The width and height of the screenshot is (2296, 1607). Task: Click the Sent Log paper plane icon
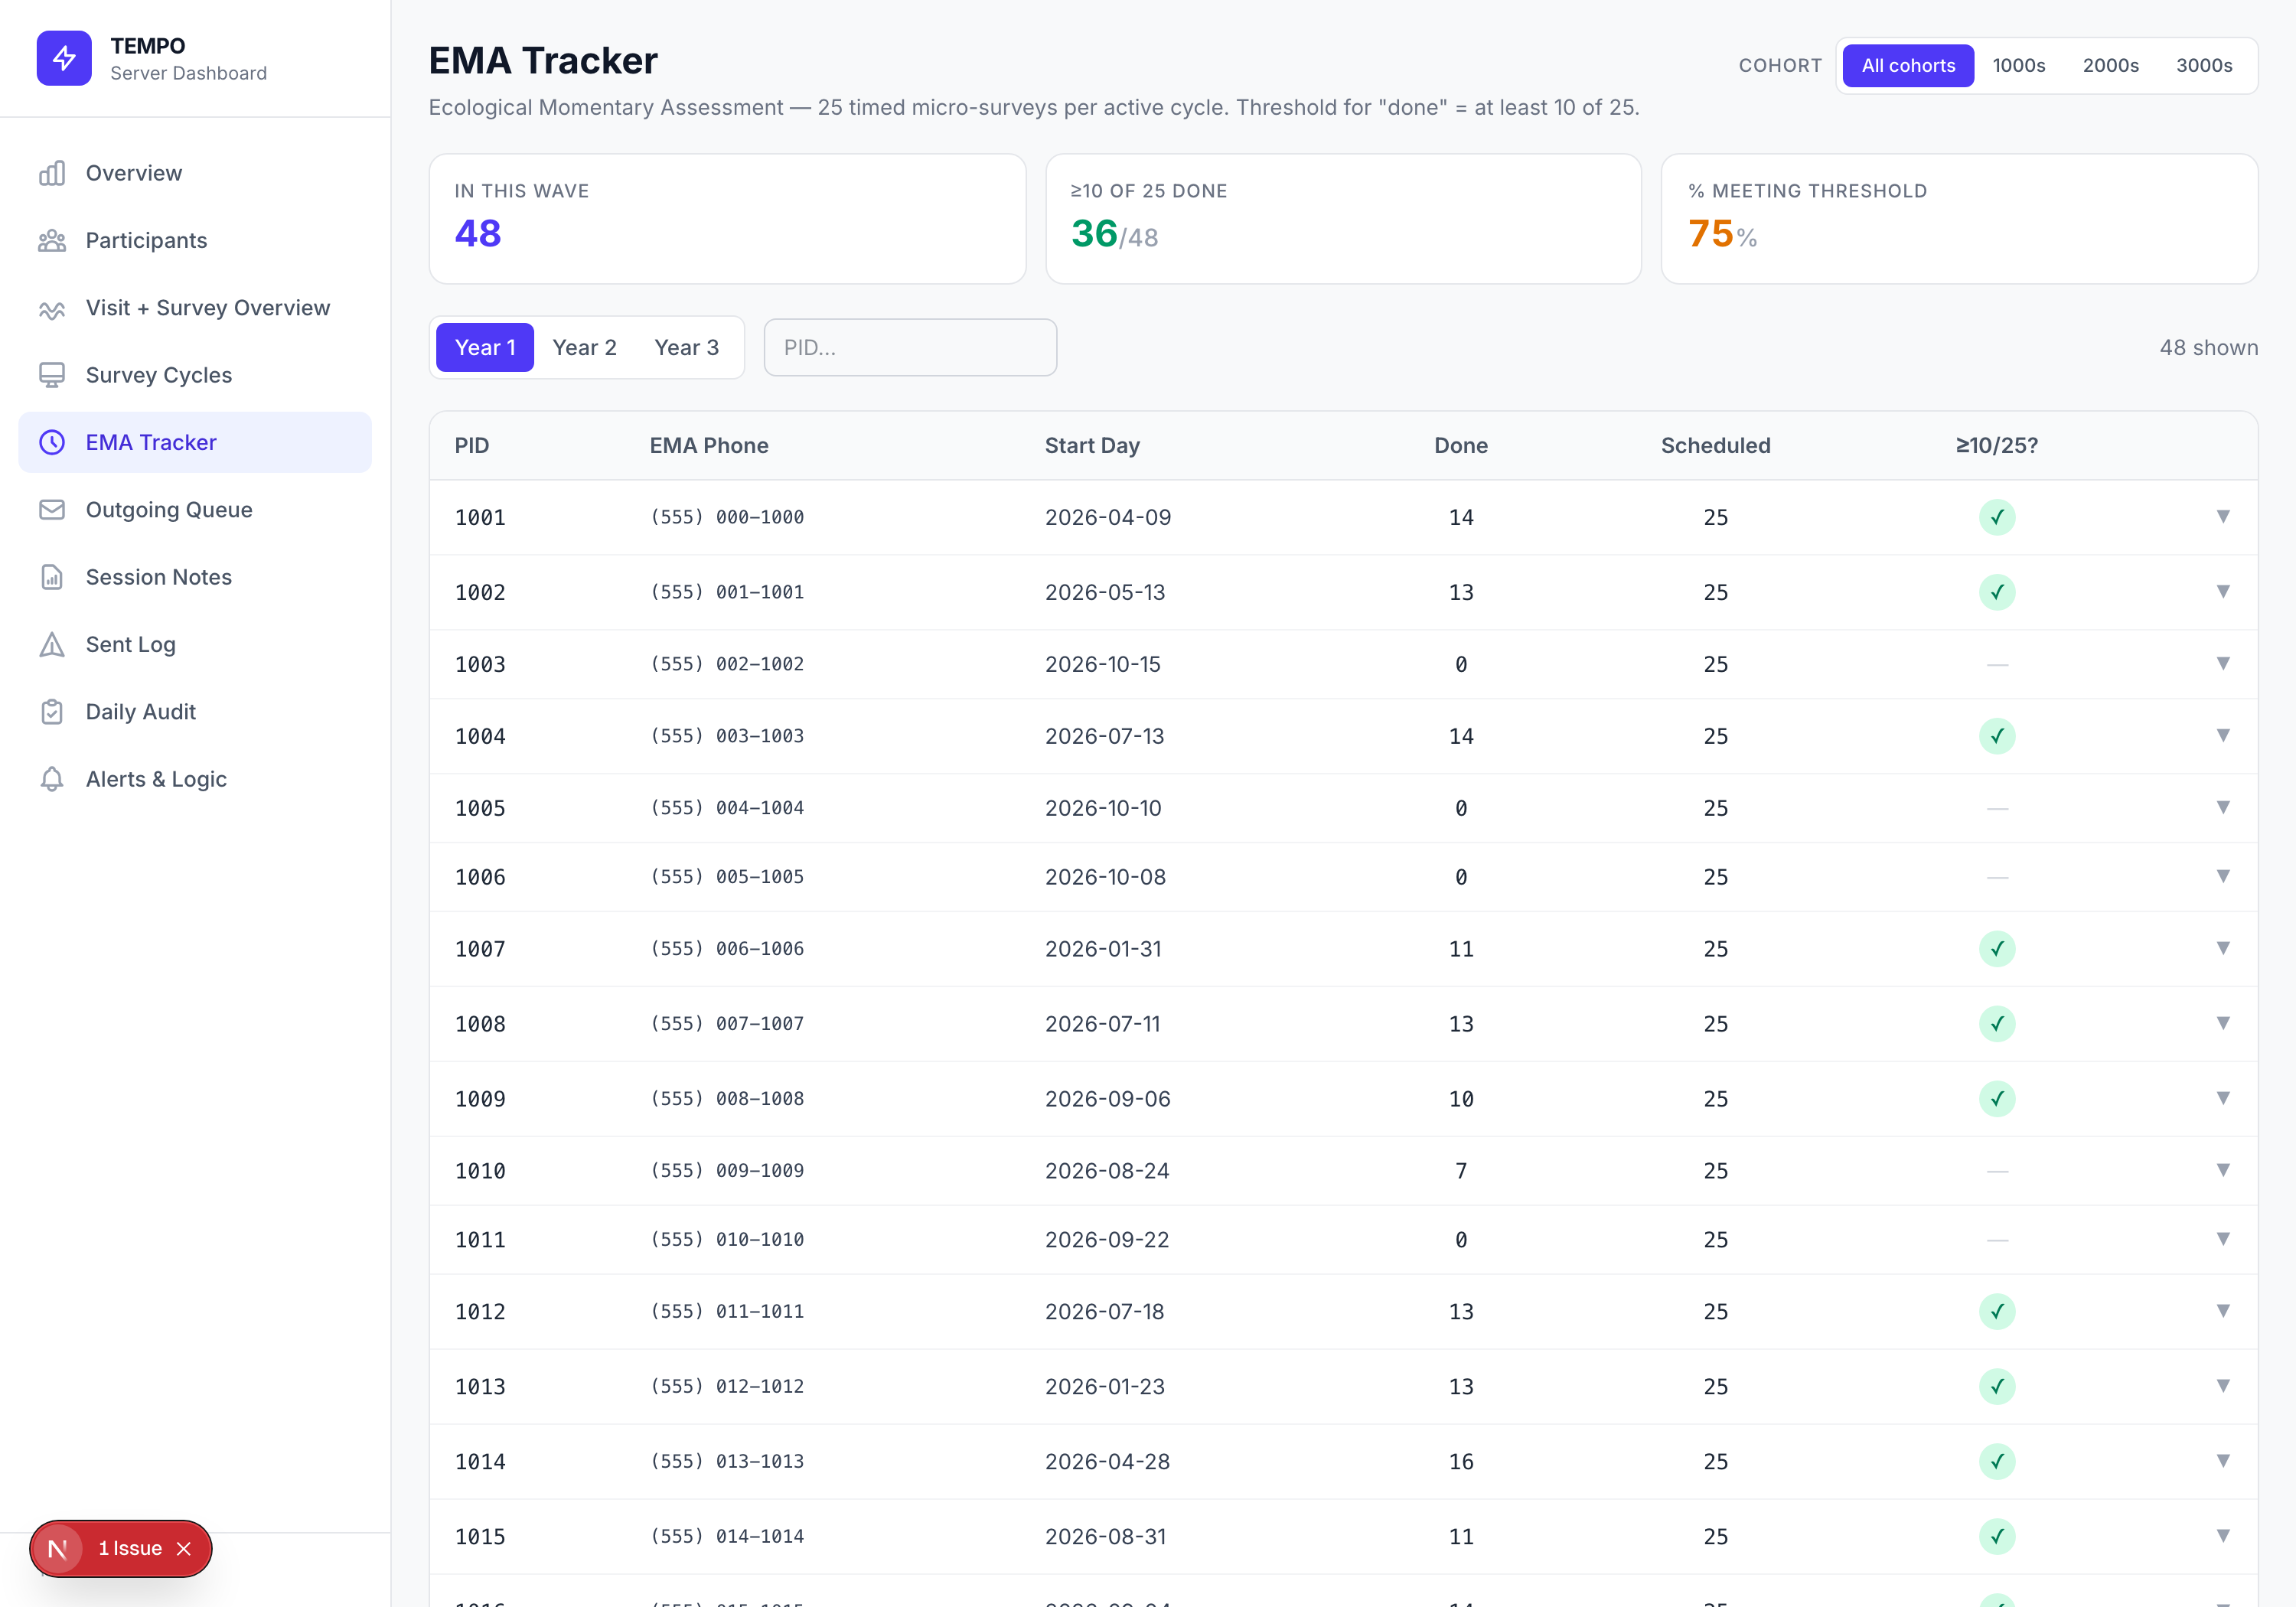(x=52, y=644)
